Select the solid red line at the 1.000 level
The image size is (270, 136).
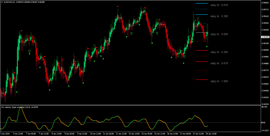pos(201,80)
